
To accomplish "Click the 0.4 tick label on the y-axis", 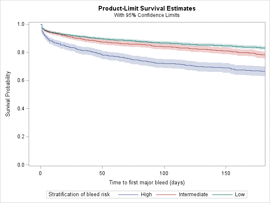I will [21, 109].
